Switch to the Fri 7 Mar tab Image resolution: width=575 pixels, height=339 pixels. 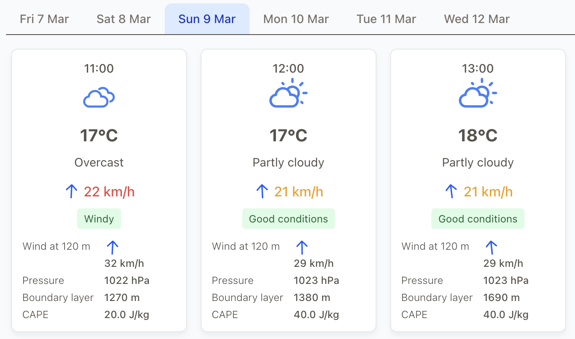[44, 19]
